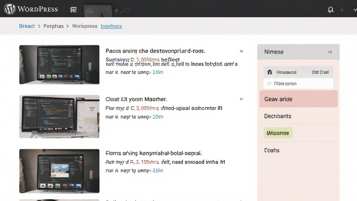The height and width of the screenshot is (201, 357).
Task: Open the second post thumbnail with two monitors
Action: tap(59, 117)
